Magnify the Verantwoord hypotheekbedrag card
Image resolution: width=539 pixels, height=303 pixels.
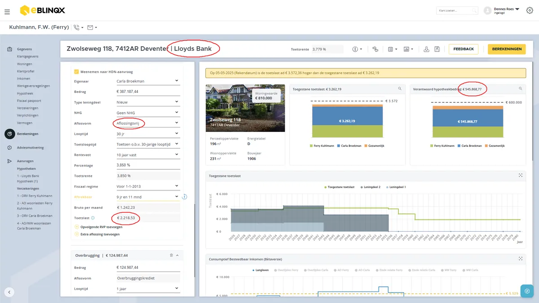(520, 89)
